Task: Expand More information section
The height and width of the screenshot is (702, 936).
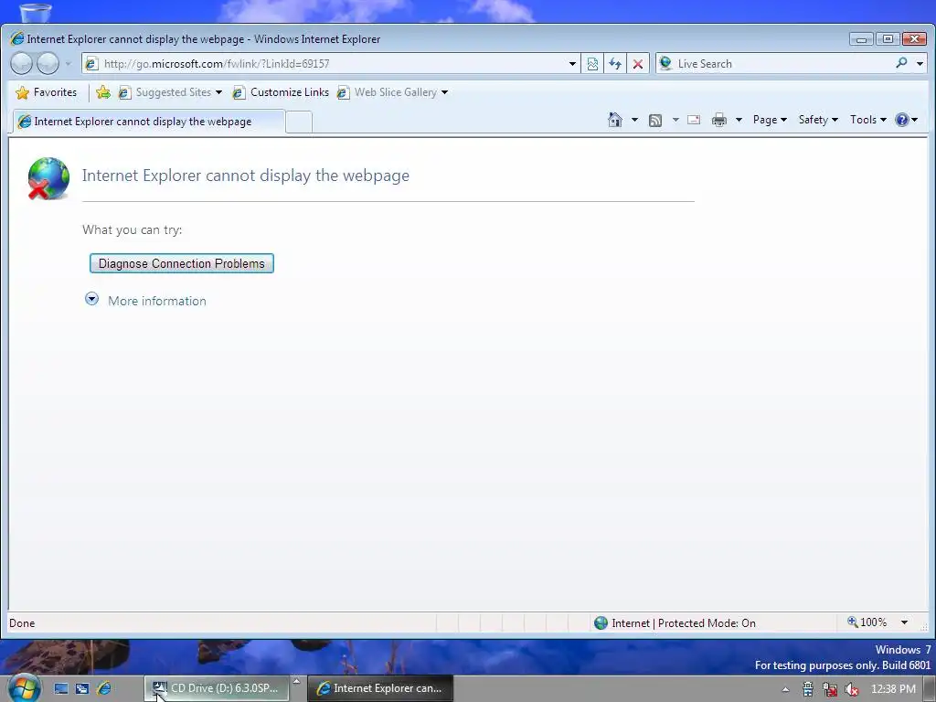Action: [x=91, y=299]
